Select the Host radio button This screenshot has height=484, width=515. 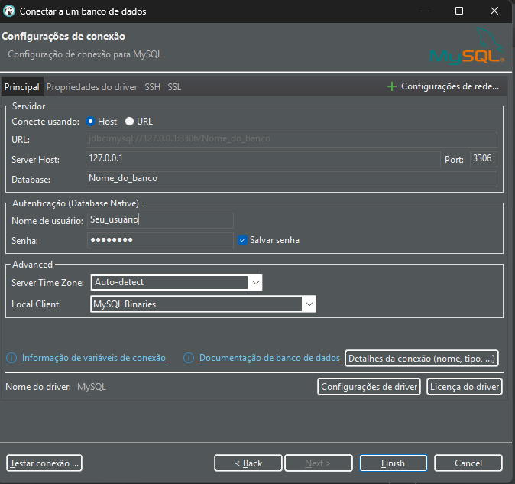tap(90, 122)
